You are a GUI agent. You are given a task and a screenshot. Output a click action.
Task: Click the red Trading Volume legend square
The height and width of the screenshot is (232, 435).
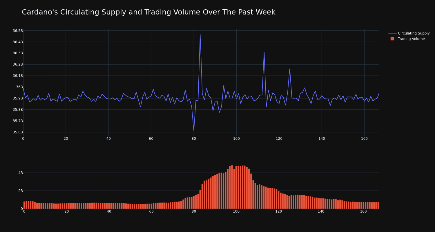(x=392, y=39)
